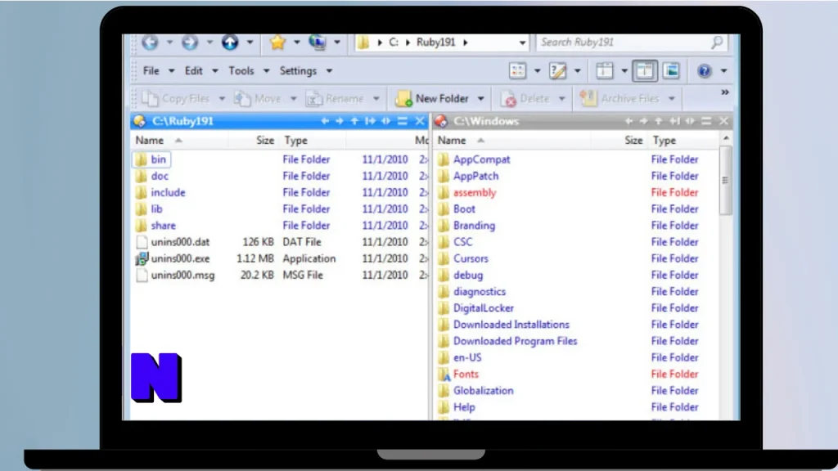Viewport: 838px width, 471px height.
Task: Click the Forward navigation arrow
Action: (x=190, y=43)
